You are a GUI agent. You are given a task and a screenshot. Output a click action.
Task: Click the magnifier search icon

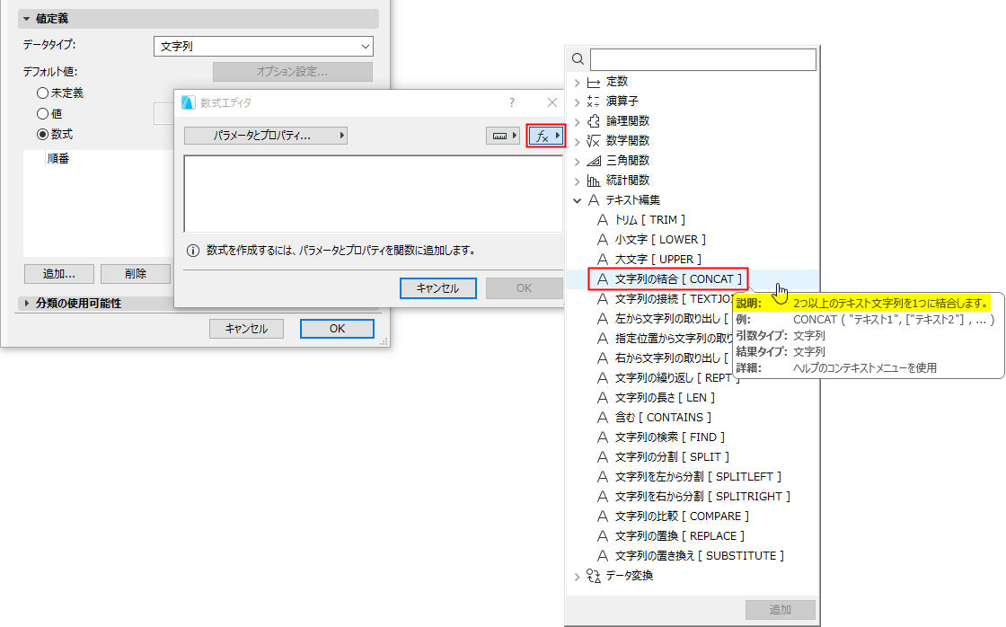577,57
